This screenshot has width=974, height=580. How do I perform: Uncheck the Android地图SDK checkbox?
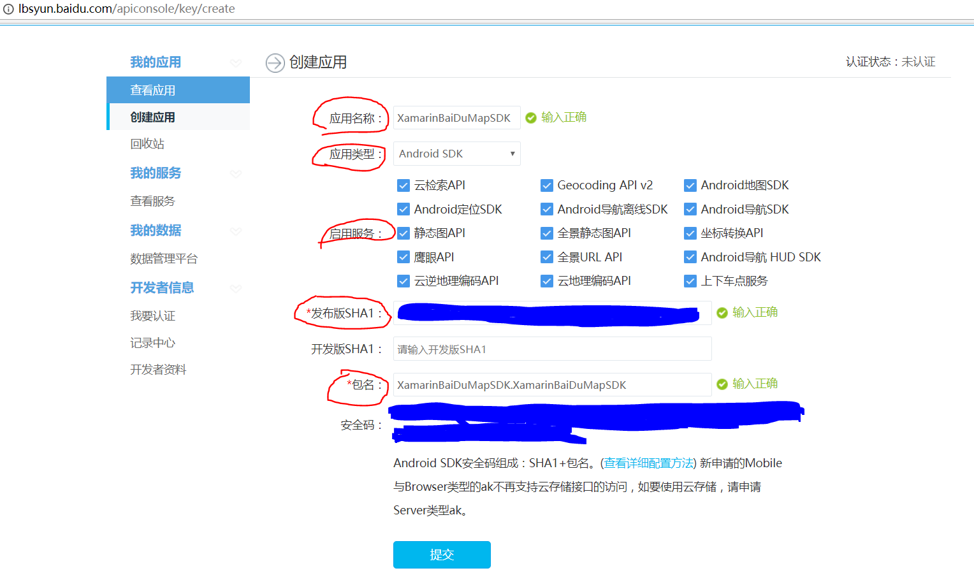(x=690, y=185)
